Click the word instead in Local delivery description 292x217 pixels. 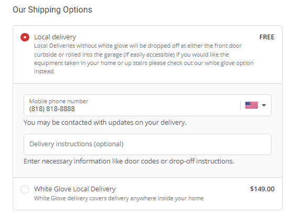pyautogui.click(x=45, y=71)
